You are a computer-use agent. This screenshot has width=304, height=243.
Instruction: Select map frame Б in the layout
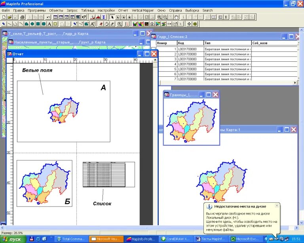(x=44, y=183)
